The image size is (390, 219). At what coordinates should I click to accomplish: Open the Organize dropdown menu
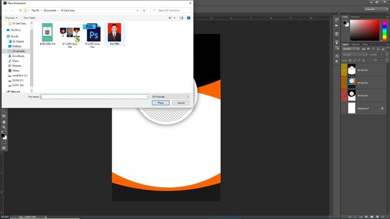pos(11,18)
